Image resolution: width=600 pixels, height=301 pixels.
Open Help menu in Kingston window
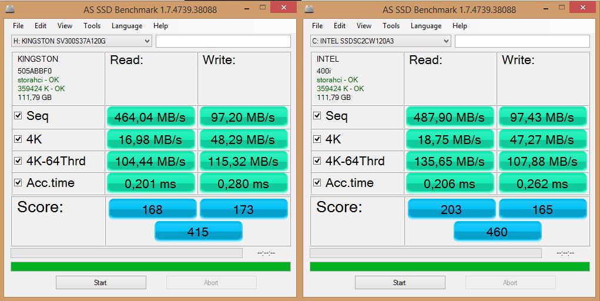(x=160, y=26)
